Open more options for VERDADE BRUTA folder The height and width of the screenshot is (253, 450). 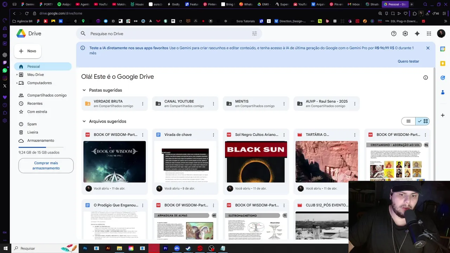(143, 104)
